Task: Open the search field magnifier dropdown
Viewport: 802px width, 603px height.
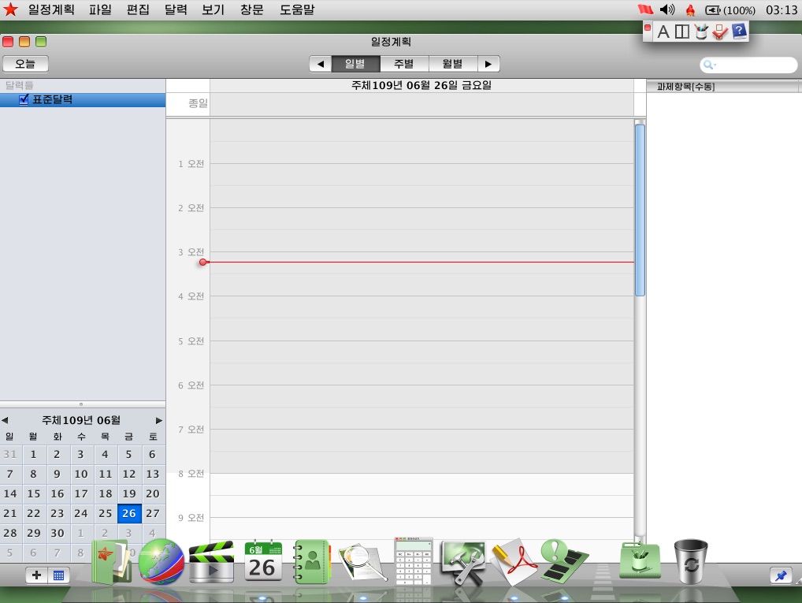Action: pos(708,65)
